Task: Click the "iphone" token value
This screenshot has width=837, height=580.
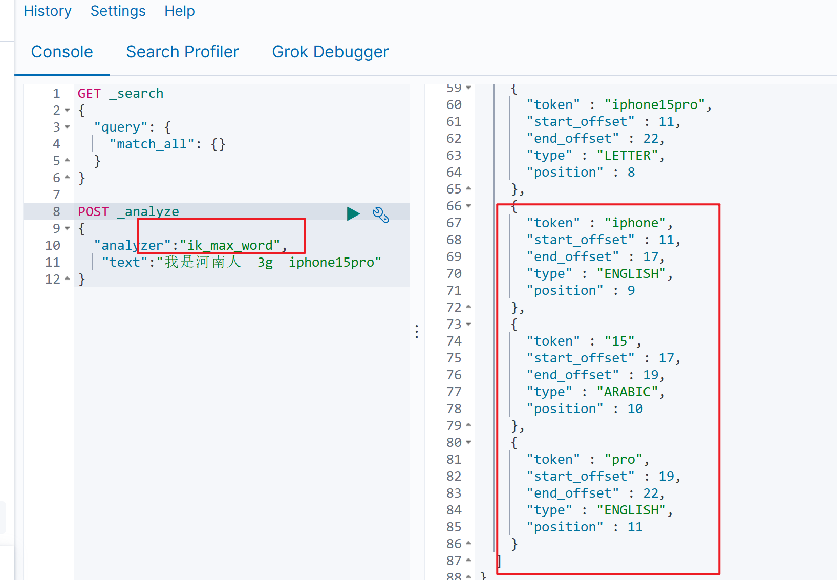Action: (x=635, y=223)
